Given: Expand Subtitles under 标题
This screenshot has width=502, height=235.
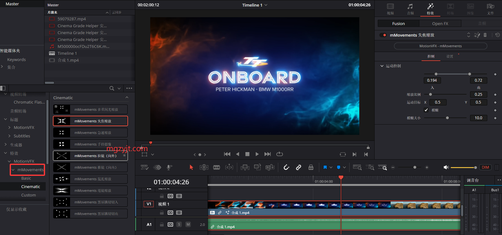Looking at the screenshot, I should 9,136.
